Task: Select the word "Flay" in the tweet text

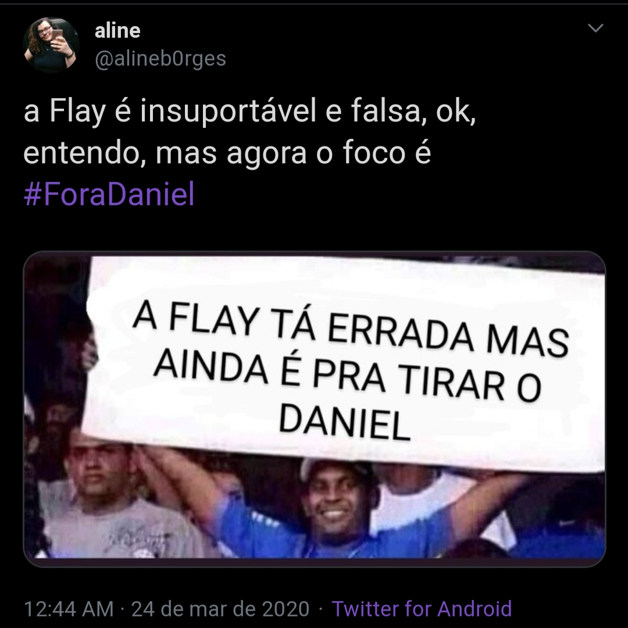Action: tap(77, 111)
